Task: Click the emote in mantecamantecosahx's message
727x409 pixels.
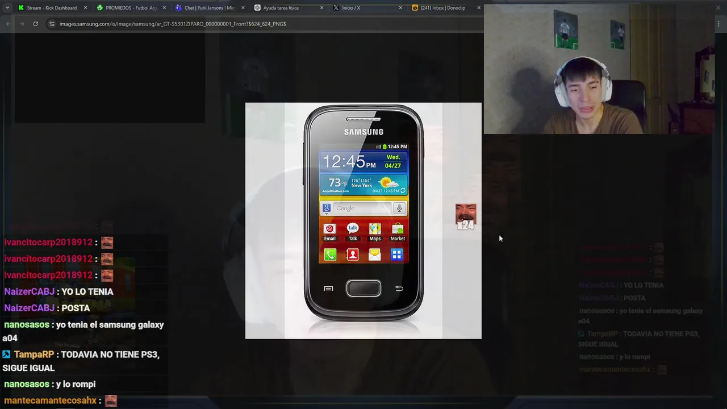Action: 111,401
